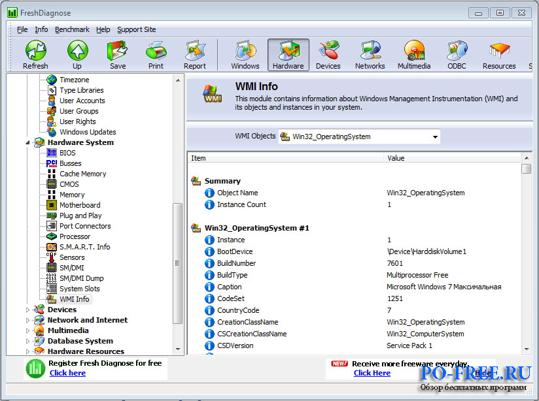
Task: Open the Info menu
Action: (x=41, y=29)
